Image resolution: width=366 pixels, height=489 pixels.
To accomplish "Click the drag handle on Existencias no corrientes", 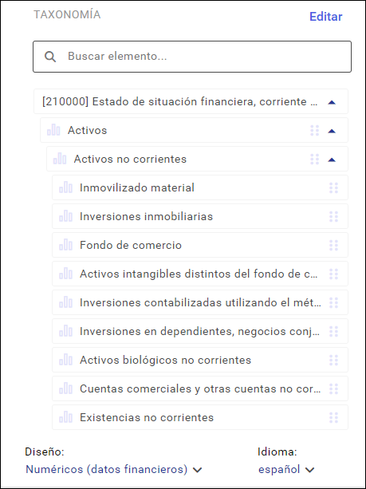I will [333, 417].
